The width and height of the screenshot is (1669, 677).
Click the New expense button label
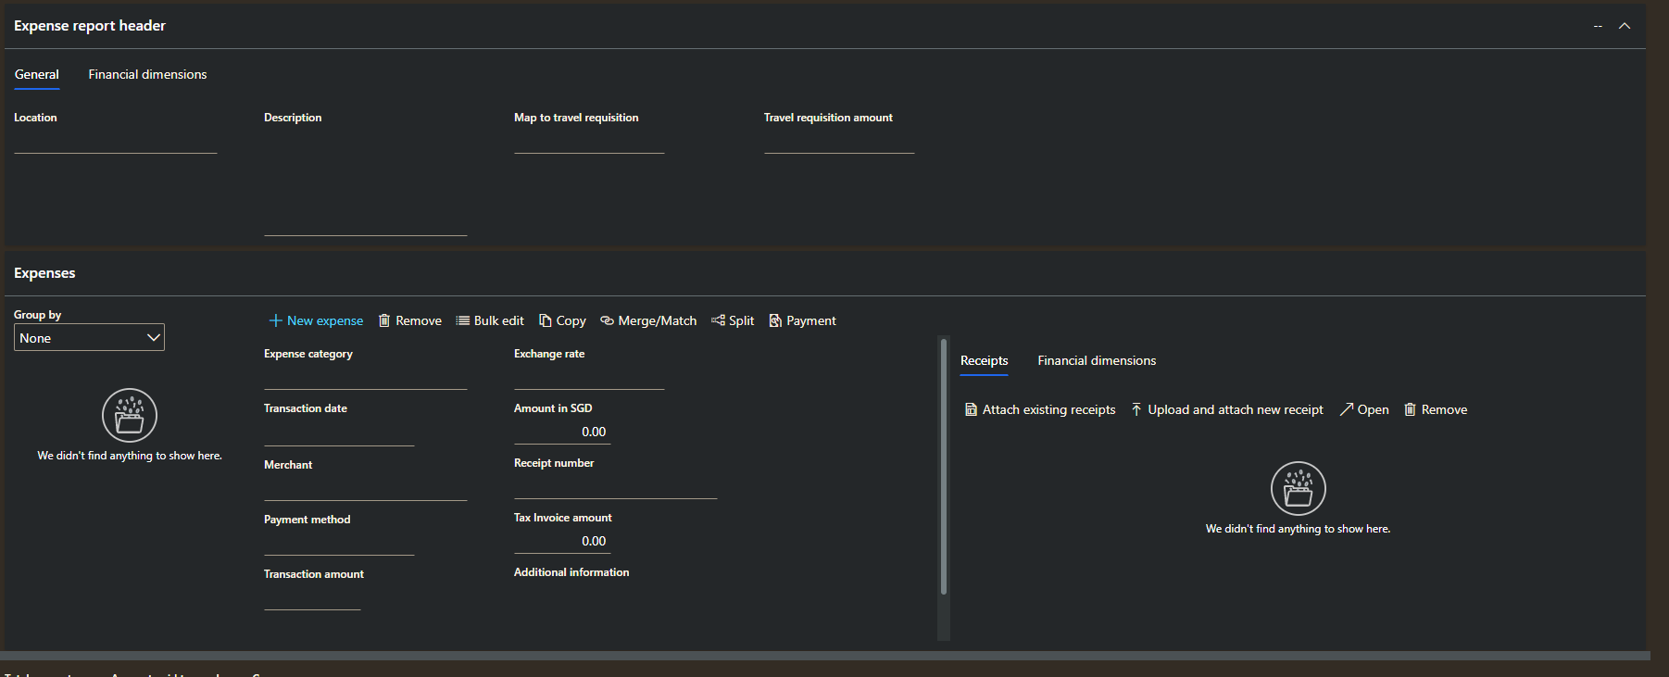coord(325,320)
